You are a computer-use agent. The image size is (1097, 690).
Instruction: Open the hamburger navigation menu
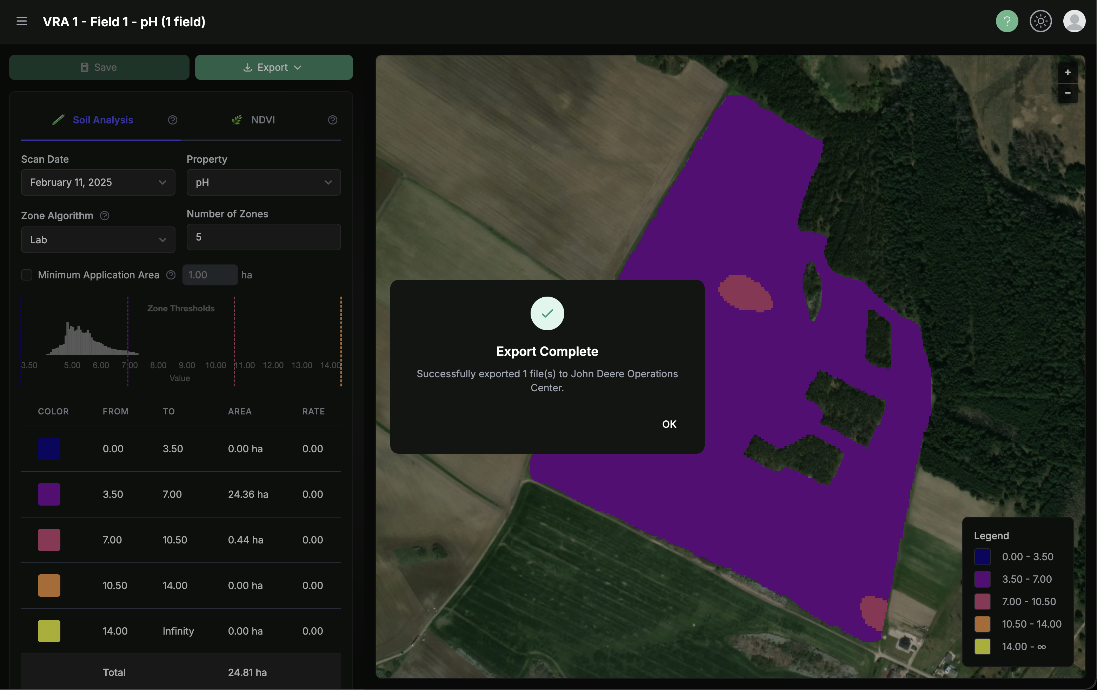[x=22, y=21]
